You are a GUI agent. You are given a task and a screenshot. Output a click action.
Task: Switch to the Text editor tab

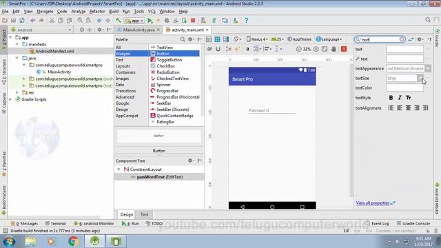click(144, 214)
